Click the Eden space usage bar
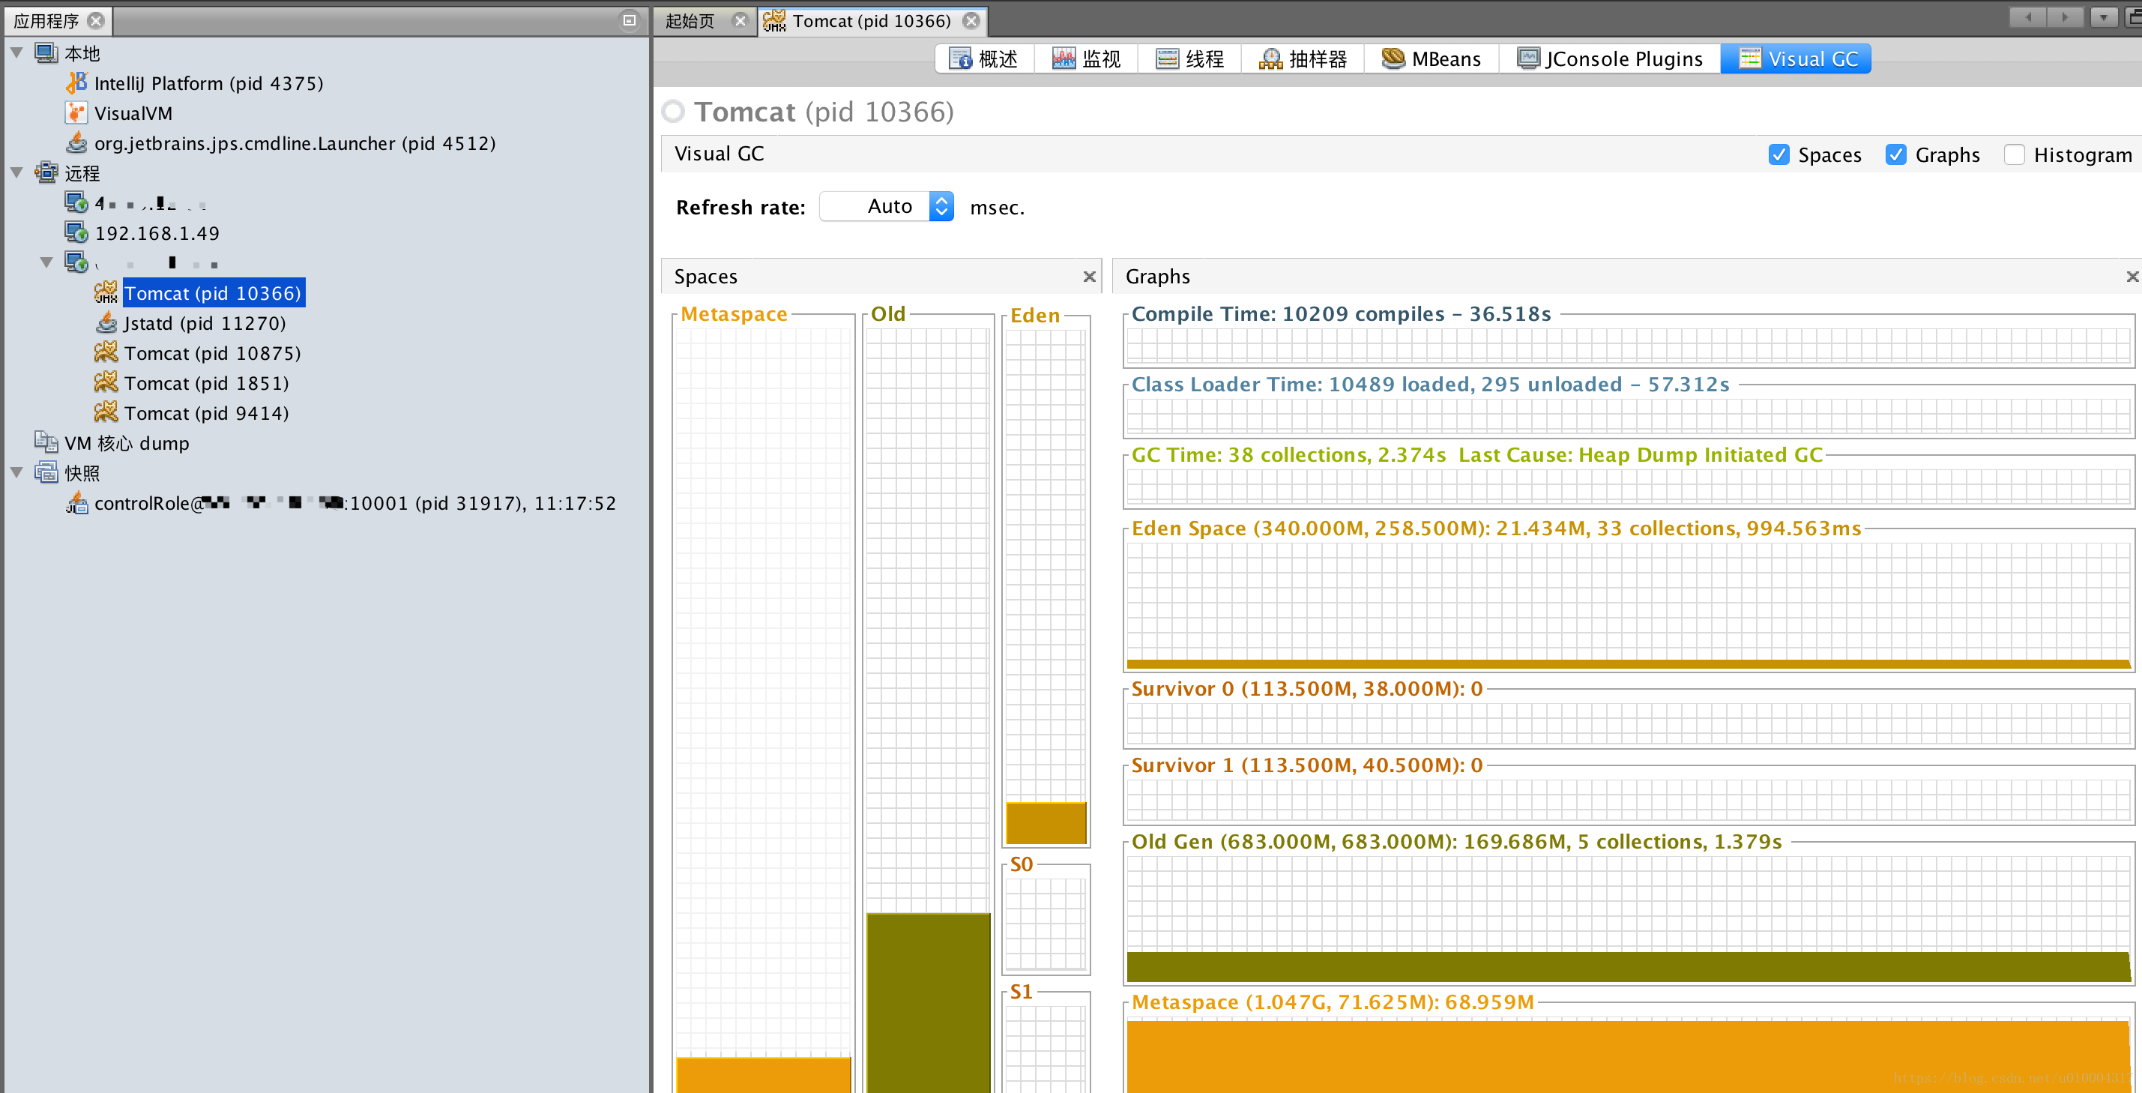 click(x=1046, y=822)
